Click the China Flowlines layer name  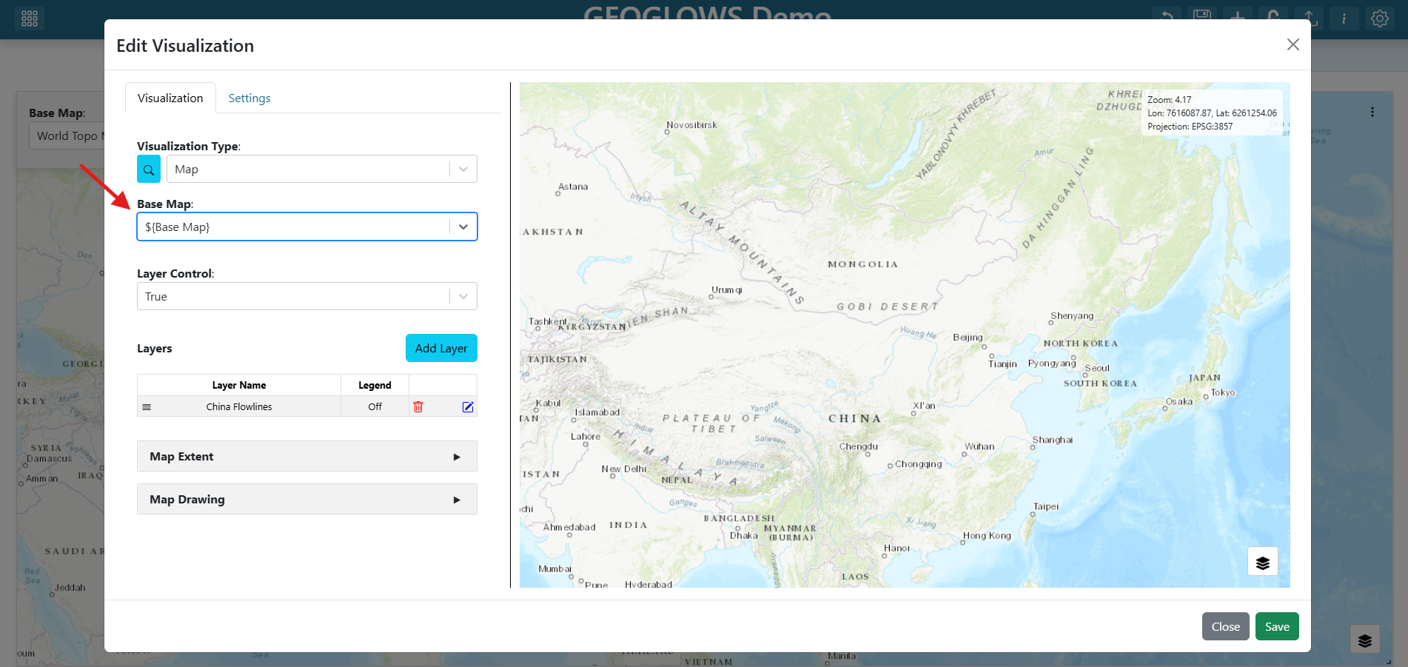click(x=239, y=407)
